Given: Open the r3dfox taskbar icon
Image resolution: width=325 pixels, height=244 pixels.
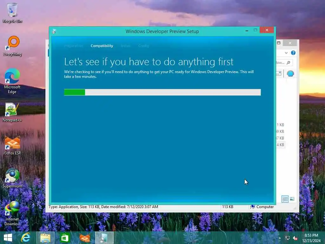Looking at the screenshot, I should pyautogui.click(x=85, y=238).
